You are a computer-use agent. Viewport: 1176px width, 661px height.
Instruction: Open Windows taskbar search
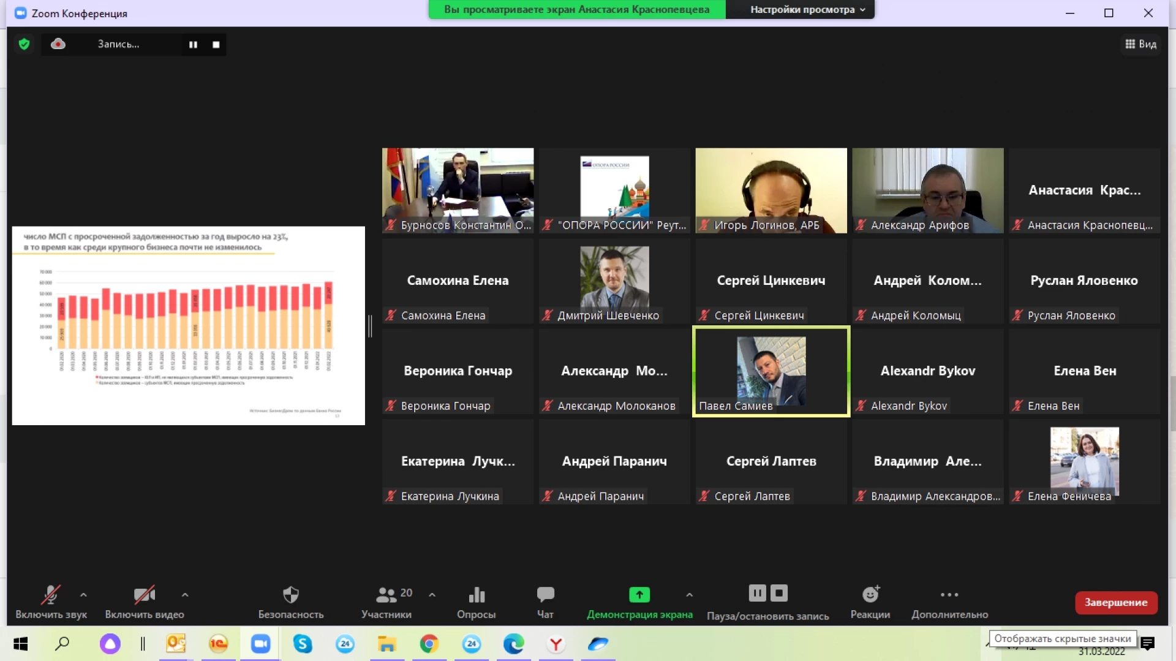click(62, 644)
